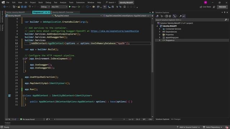230x129 pixels.
Task: Switch to the Git Changes tab
Action: [176, 119]
